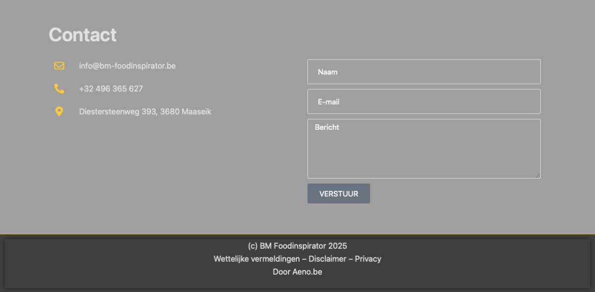
Task: Click the yellow envelope email icon
Action: point(59,66)
